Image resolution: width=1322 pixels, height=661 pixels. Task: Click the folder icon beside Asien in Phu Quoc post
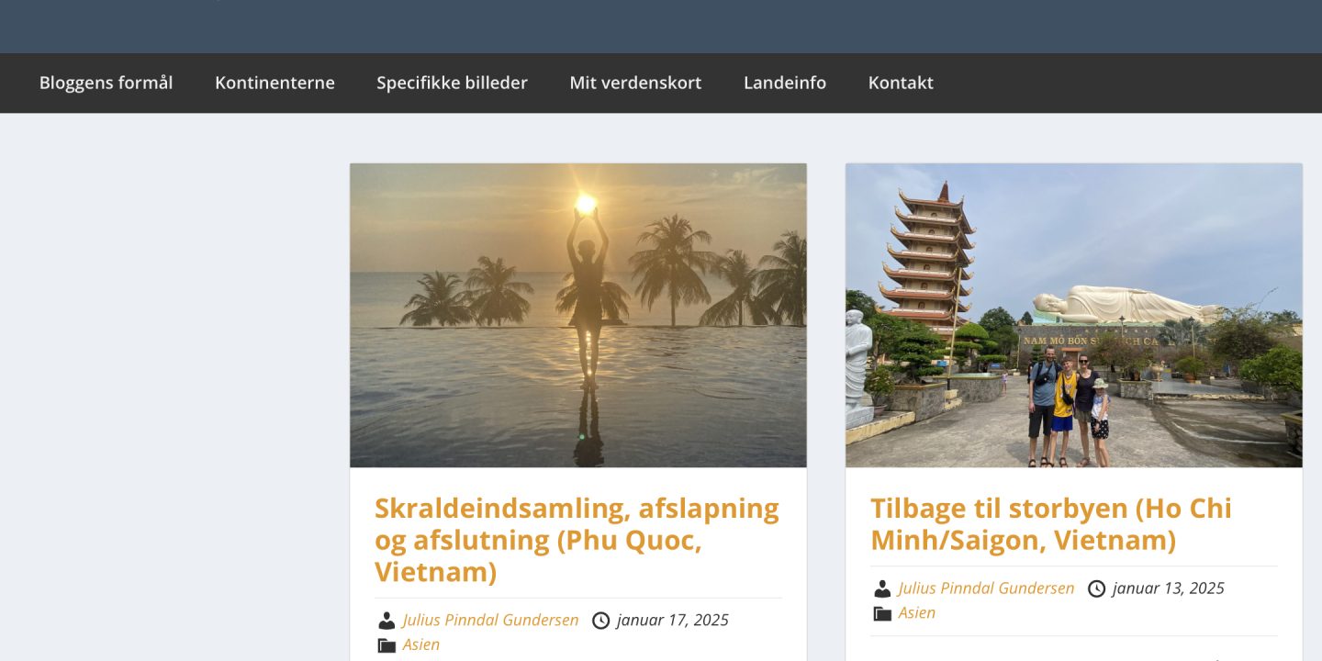(387, 645)
